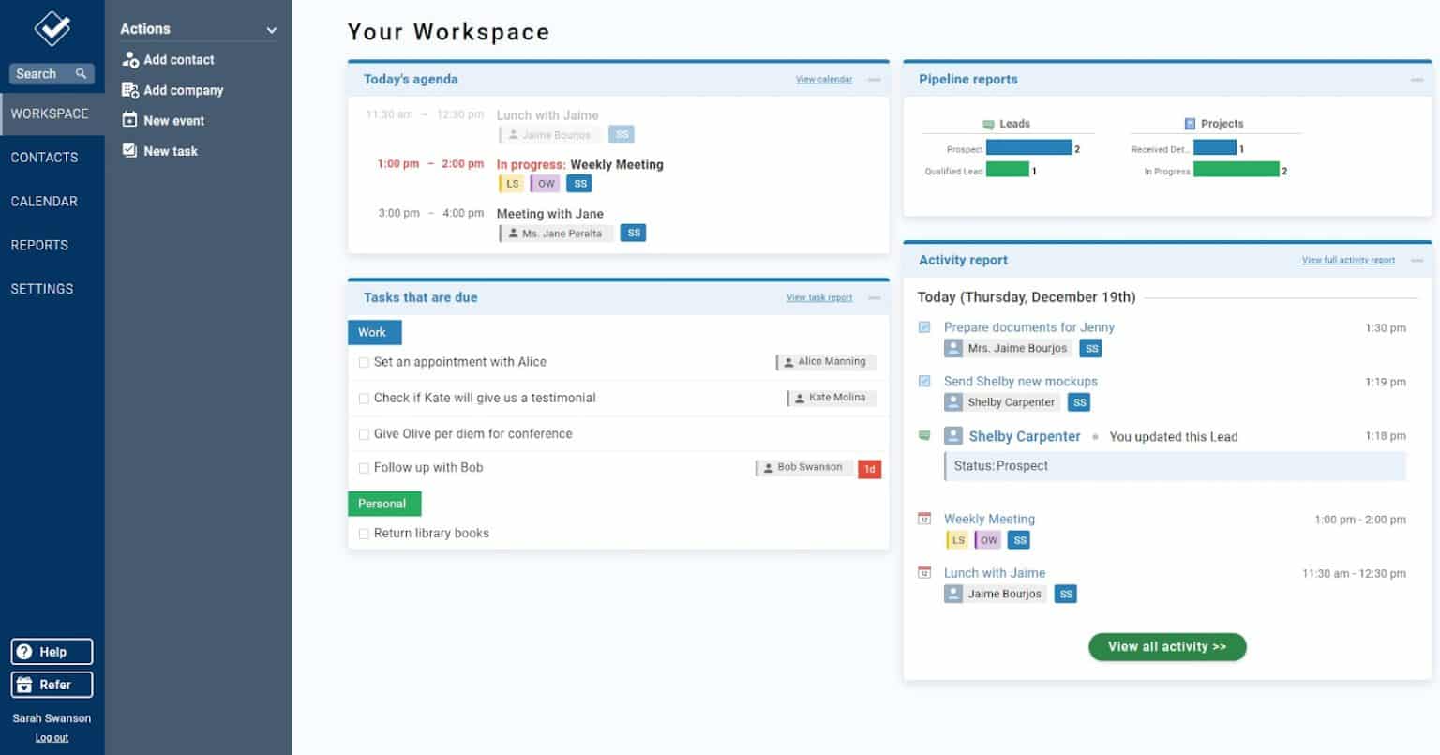Open the View full activity report link
The width and height of the screenshot is (1440, 755).
pos(1348,260)
